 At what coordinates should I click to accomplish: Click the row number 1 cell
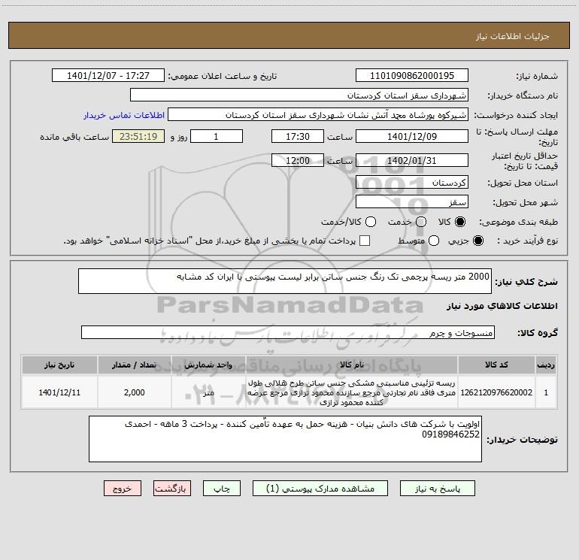click(546, 392)
